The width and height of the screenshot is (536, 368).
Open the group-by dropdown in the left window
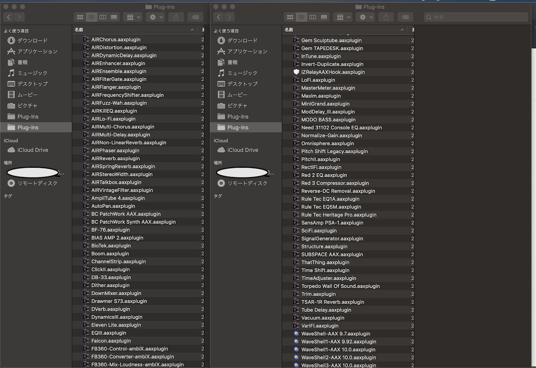[133, 17]
